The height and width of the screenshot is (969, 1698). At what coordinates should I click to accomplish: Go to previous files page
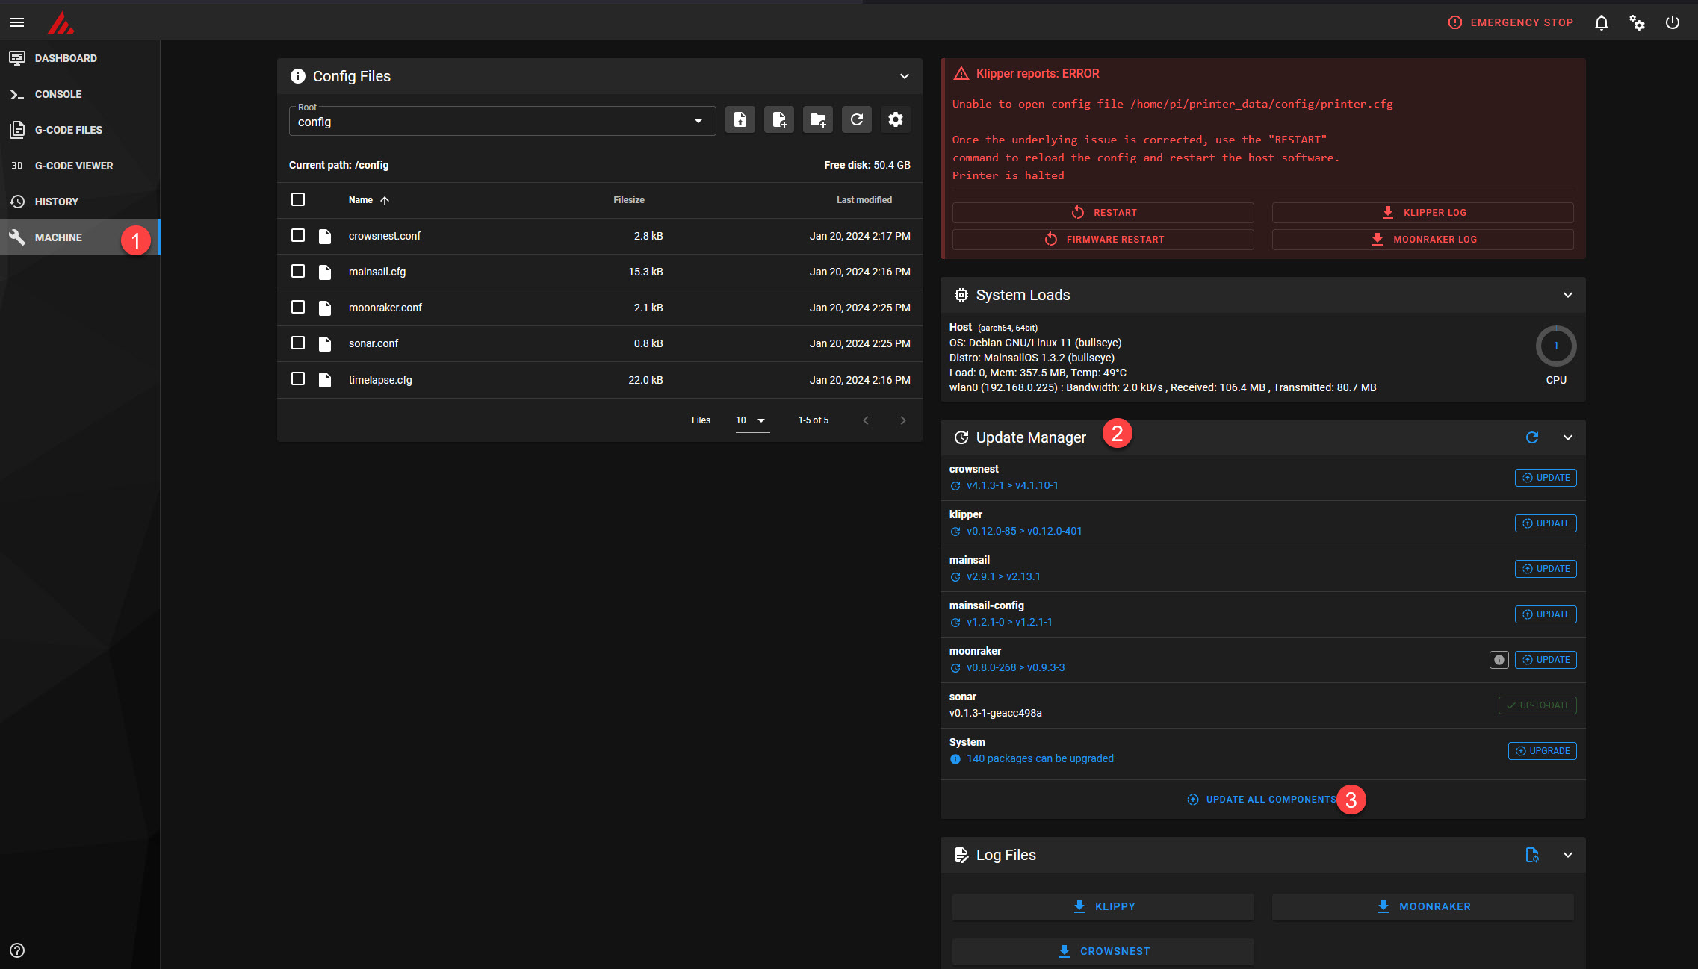pyautogui.click(x=866, y=420)
